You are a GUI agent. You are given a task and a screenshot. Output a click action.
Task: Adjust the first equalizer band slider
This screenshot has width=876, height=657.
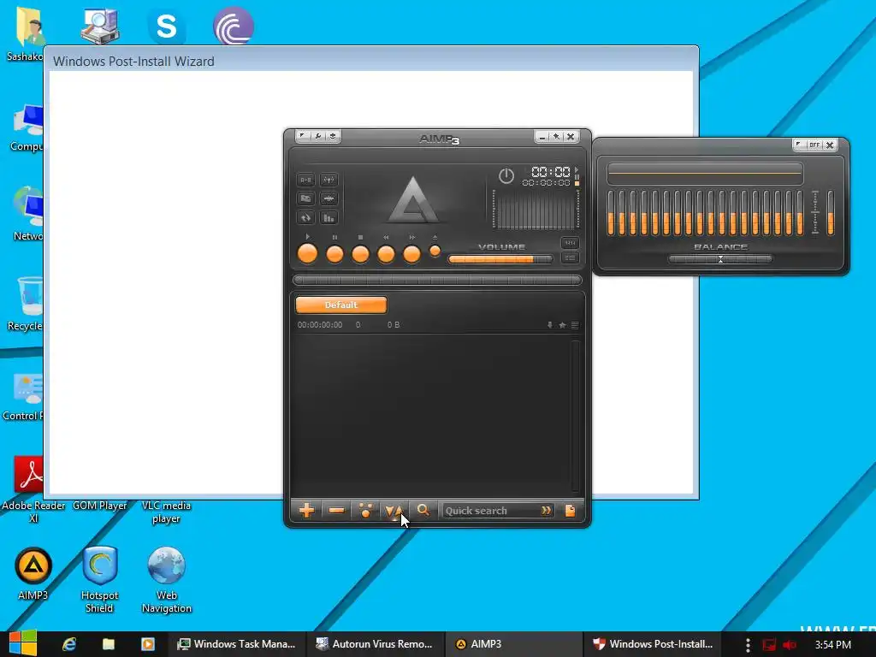click(611, 213)
